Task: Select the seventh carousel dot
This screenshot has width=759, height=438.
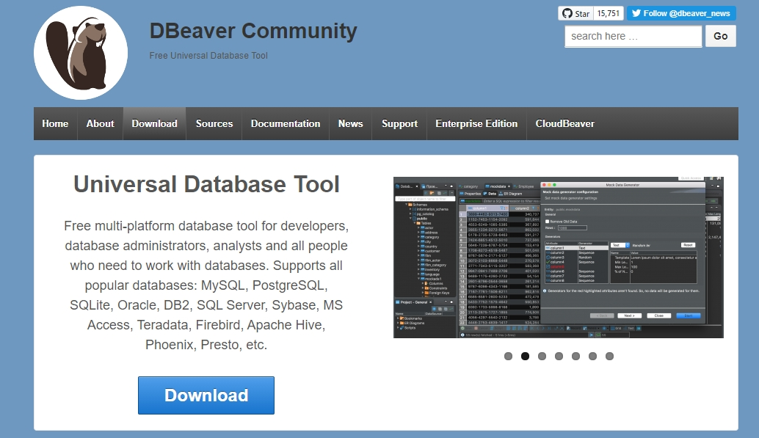Action: [x=610, y=357]
